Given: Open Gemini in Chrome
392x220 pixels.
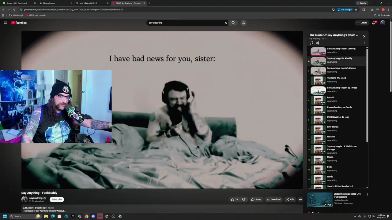Looking at the screenshot, I should pyautogui.click(x=362, y=3).
